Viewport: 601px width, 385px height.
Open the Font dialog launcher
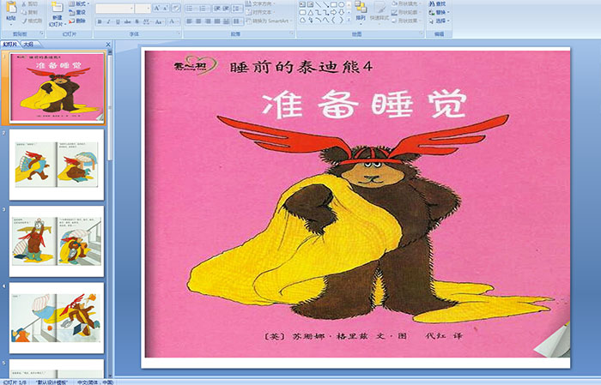(x=179, y=34)
